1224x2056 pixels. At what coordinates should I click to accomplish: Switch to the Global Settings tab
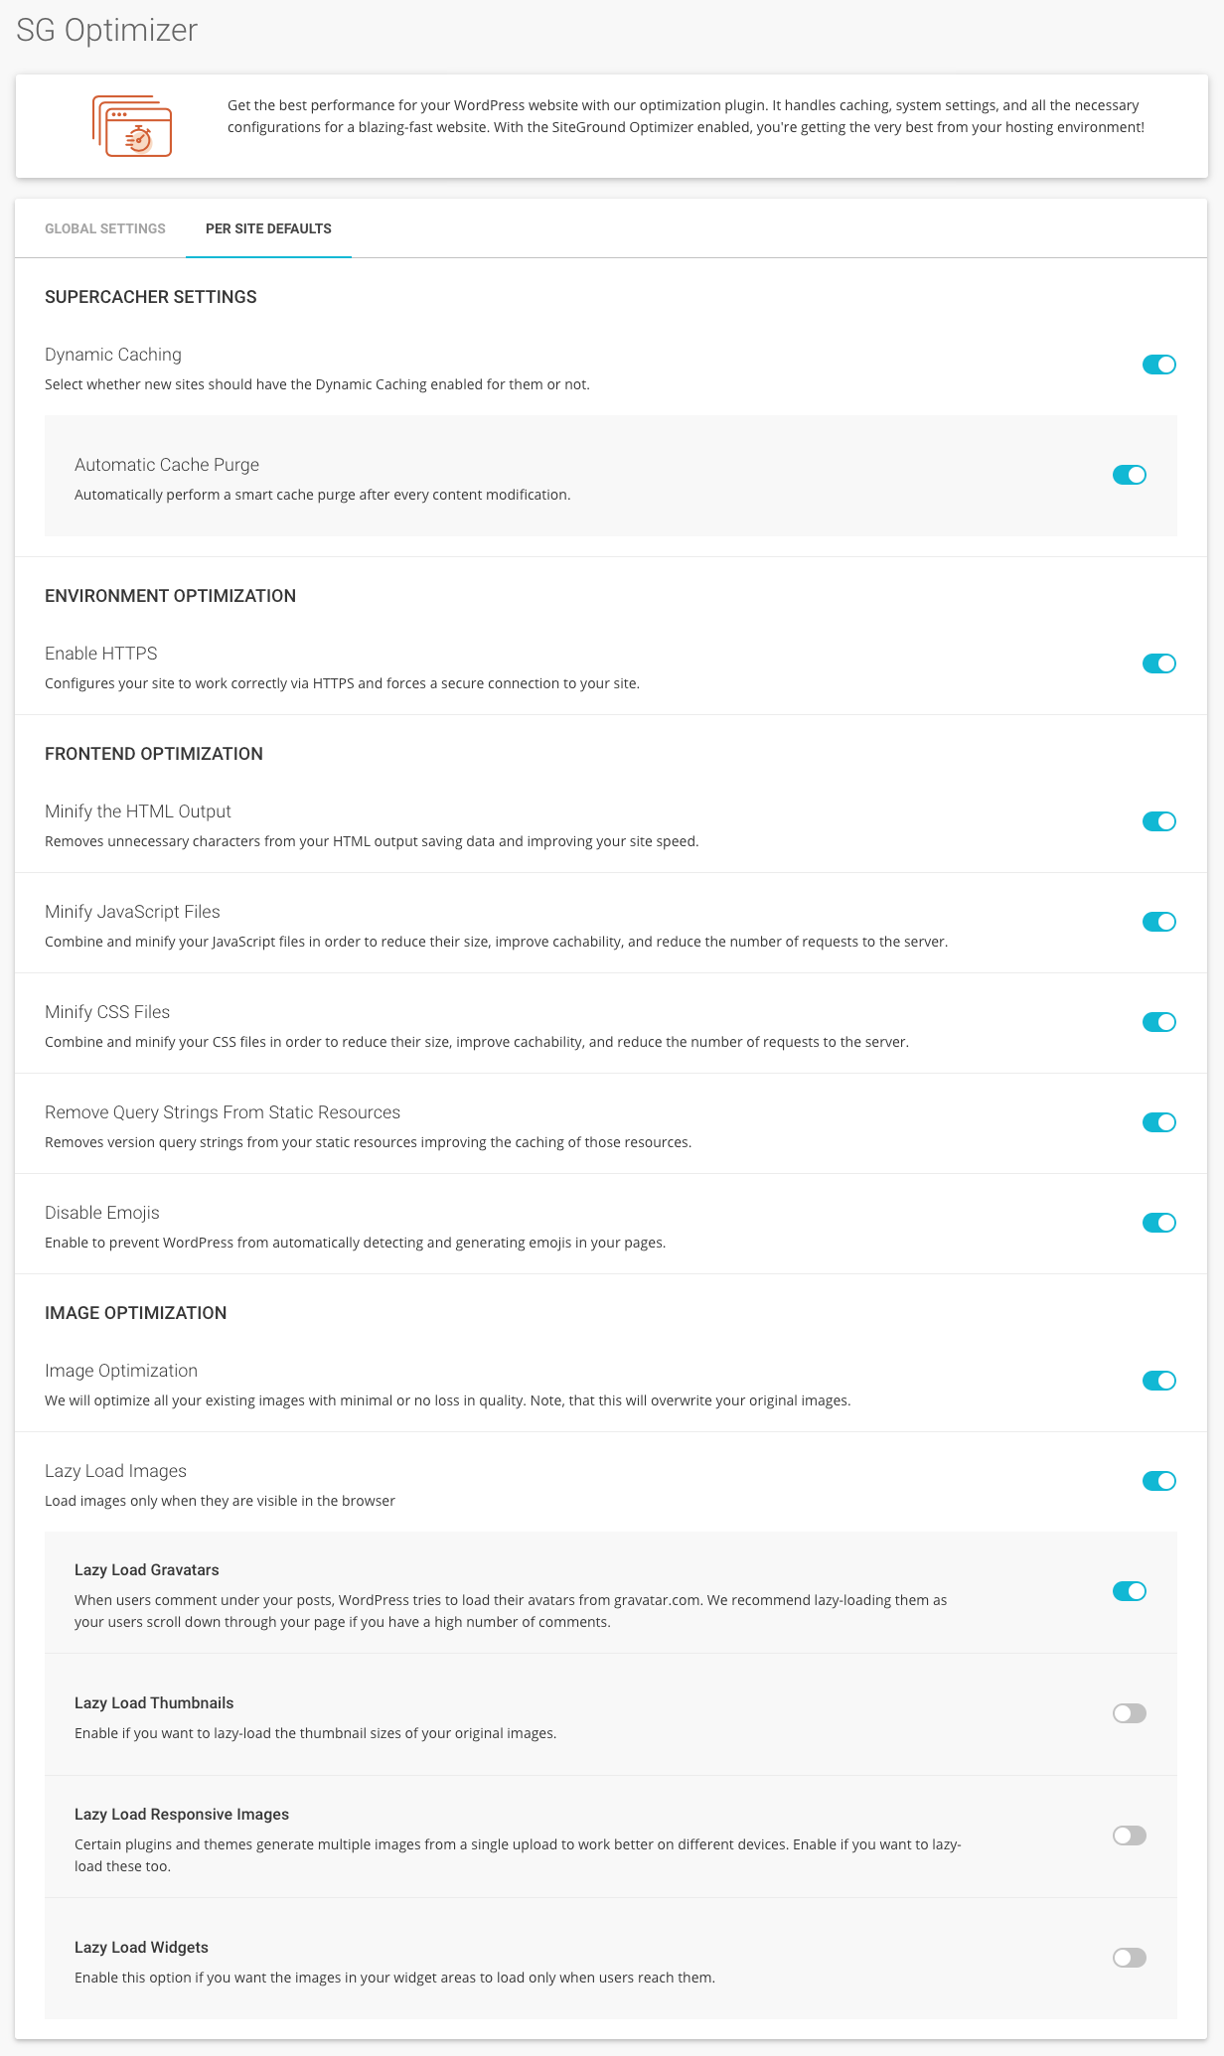pos(105,228)
